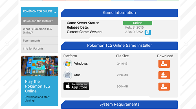Download the Mac installer via orange button
The image size is (196, 109).
[x=164, y=75]
